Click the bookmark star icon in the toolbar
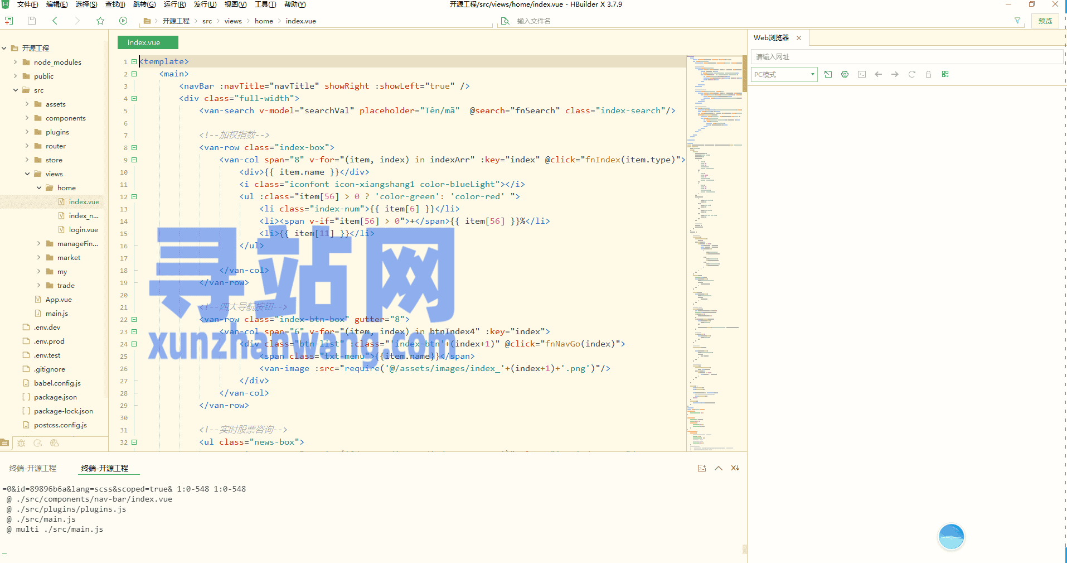The width and height of the screenshot is (1067, 563). point(100,21)
